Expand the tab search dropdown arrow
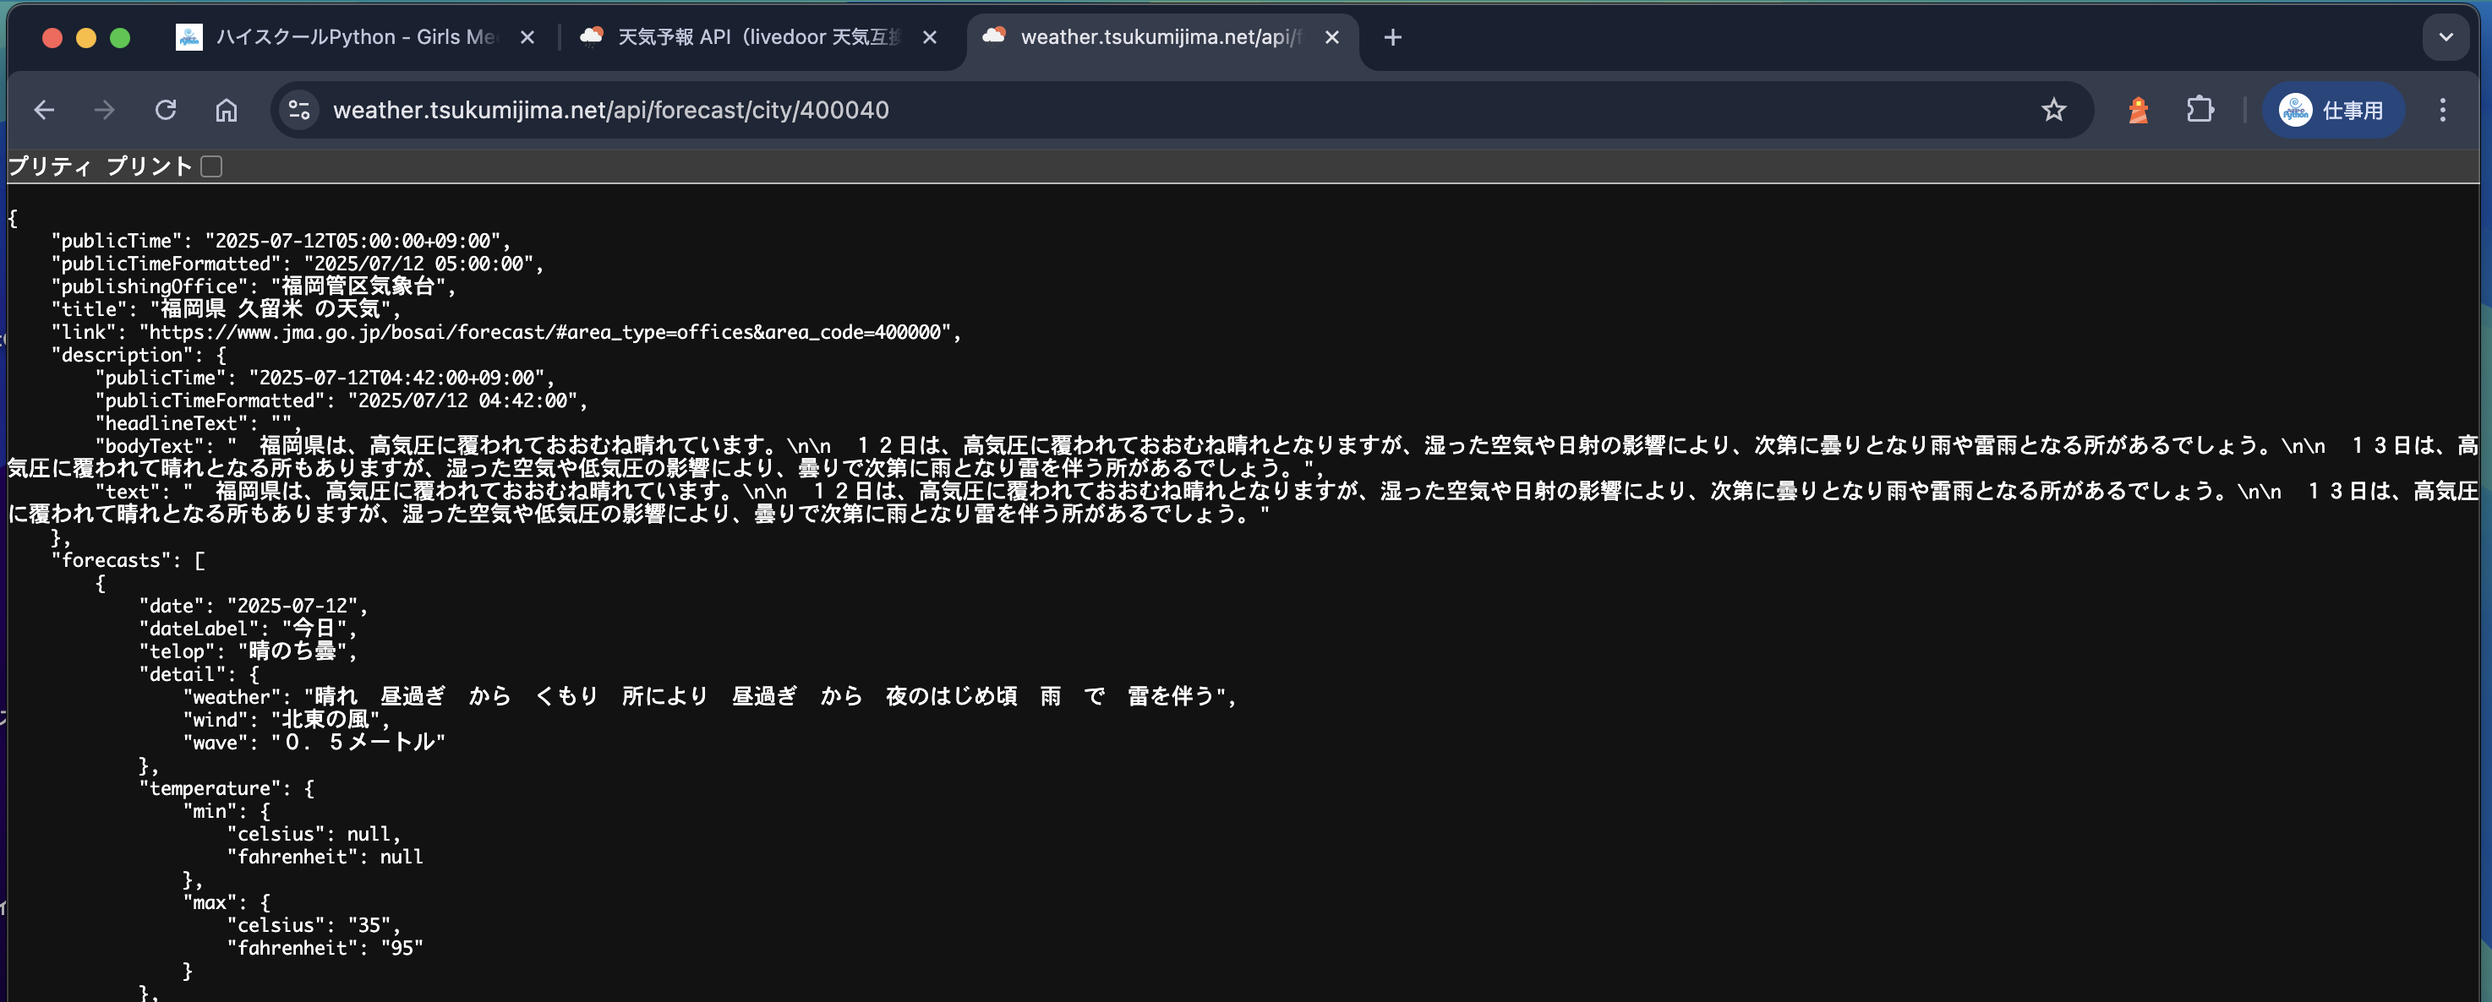2492x1002 pixels. click(2446, 38)
